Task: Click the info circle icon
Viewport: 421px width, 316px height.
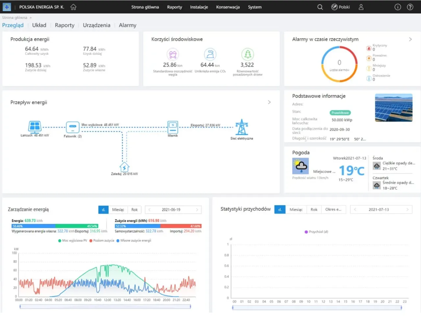Action: [398, 7]
